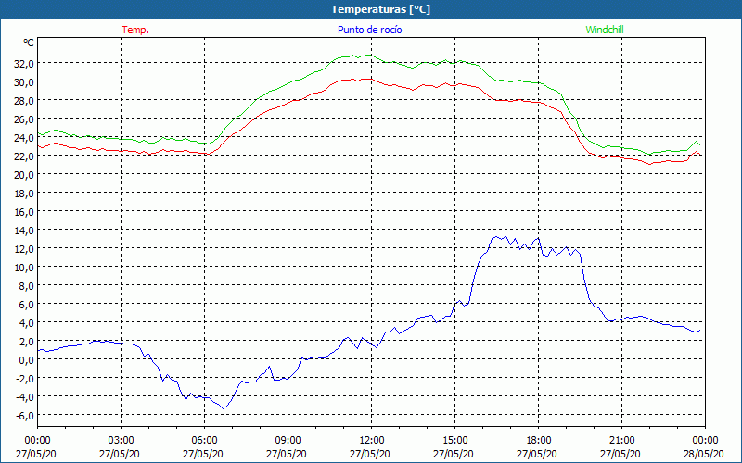The width and height of the screenshot is (742, 463).
Task: Click the 12:00 time axis label
Action: coord(372,441)
